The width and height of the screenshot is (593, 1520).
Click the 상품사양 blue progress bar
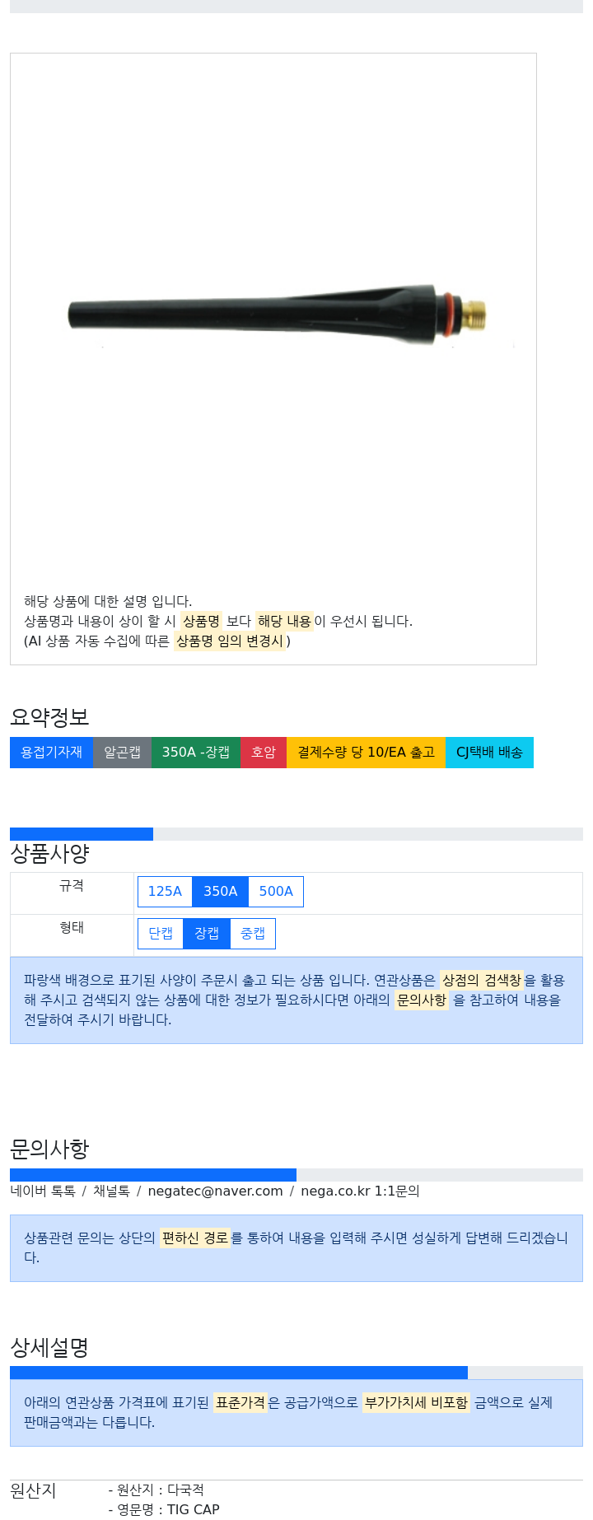pos(82,834)
